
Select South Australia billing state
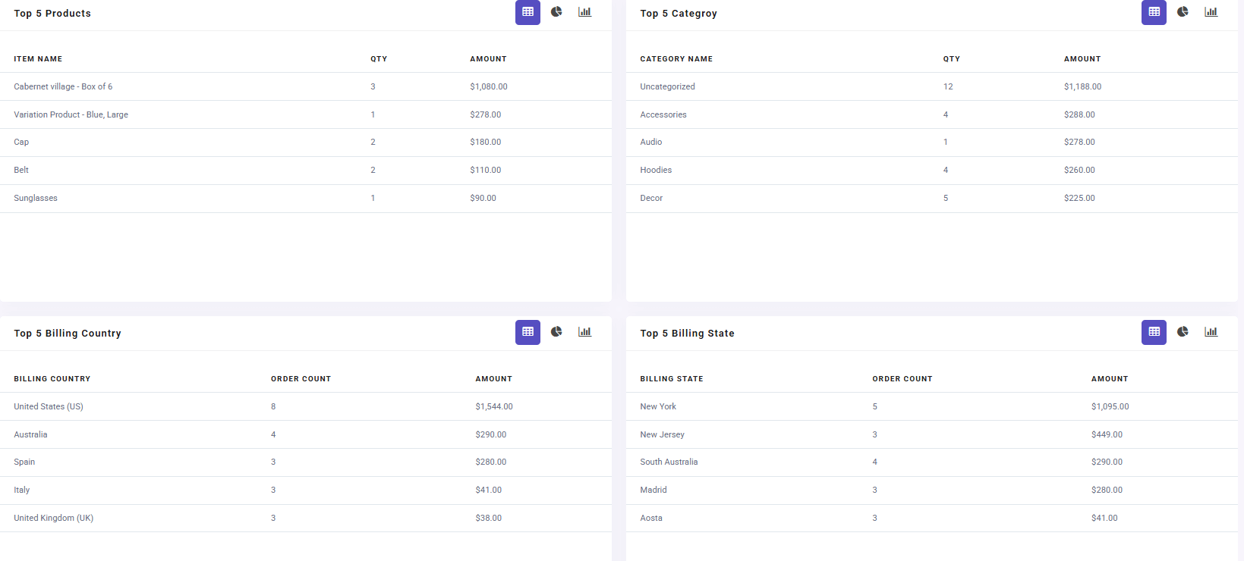pyautogui.click(x=669, y=462)
